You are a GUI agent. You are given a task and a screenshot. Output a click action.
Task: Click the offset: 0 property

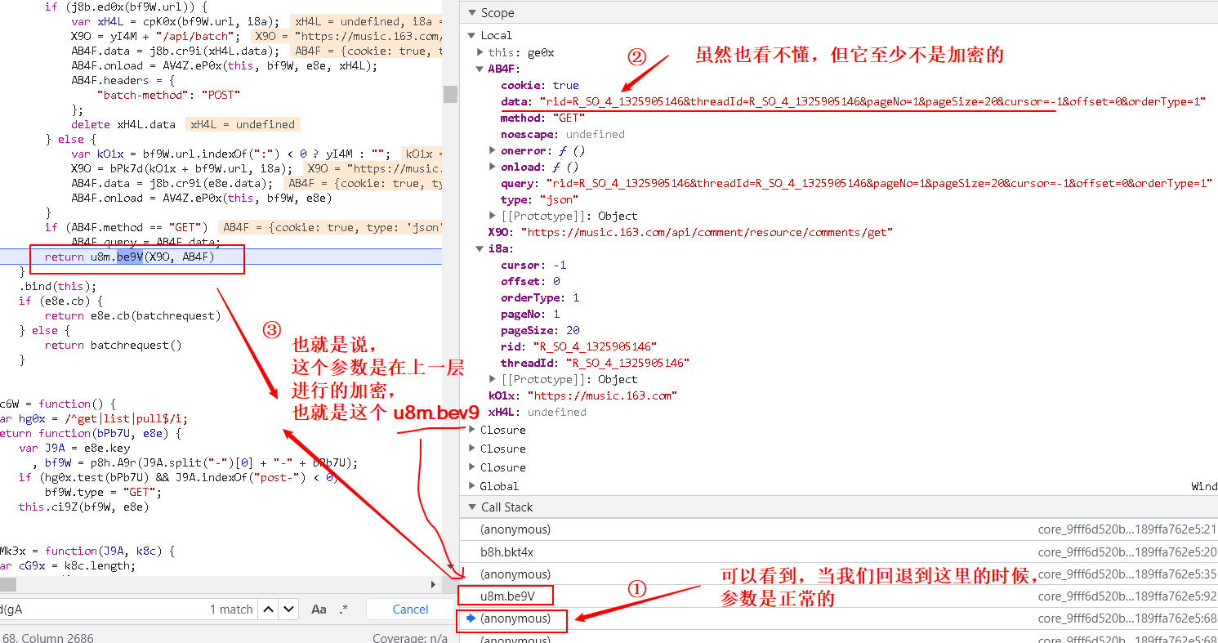pos(530,281)
